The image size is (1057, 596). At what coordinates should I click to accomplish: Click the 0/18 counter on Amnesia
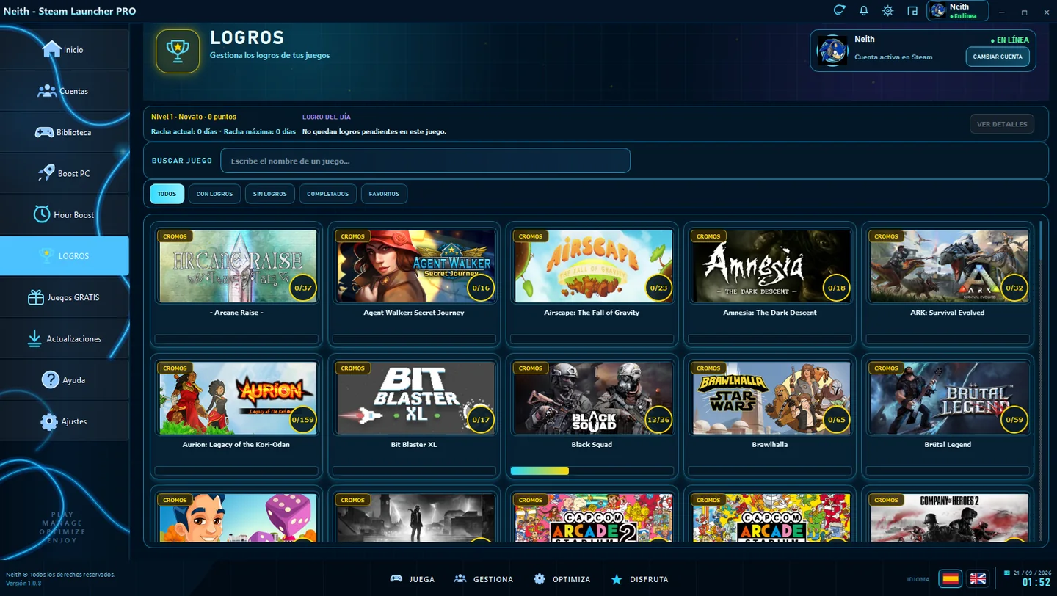pyautogui.click(x=836, y=288)
